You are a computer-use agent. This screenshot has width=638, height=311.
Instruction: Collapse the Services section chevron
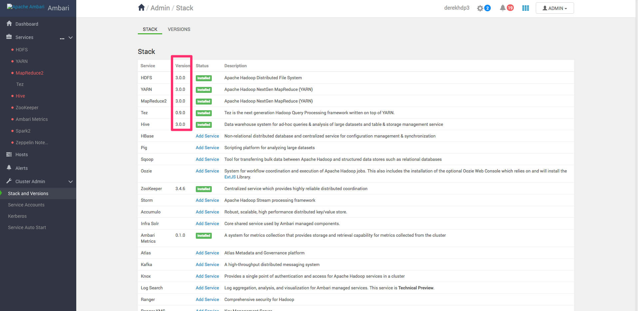click(70, 38)
